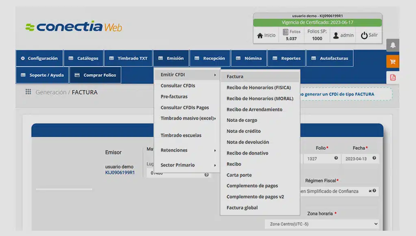Select Factura from the Emitir CFDI submenu
416x236 pixels.
(235, 76)
